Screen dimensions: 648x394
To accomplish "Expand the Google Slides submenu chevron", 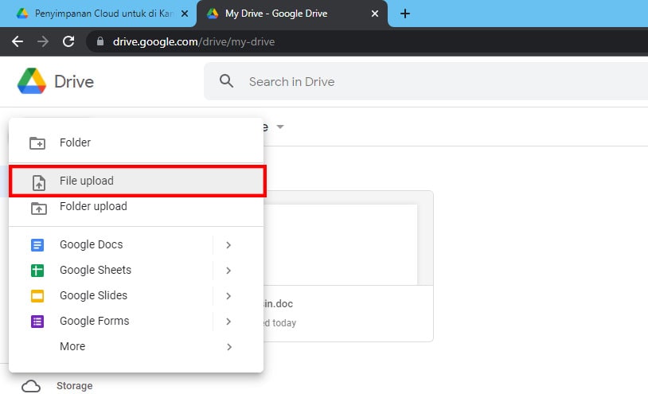I will (228, 296).
